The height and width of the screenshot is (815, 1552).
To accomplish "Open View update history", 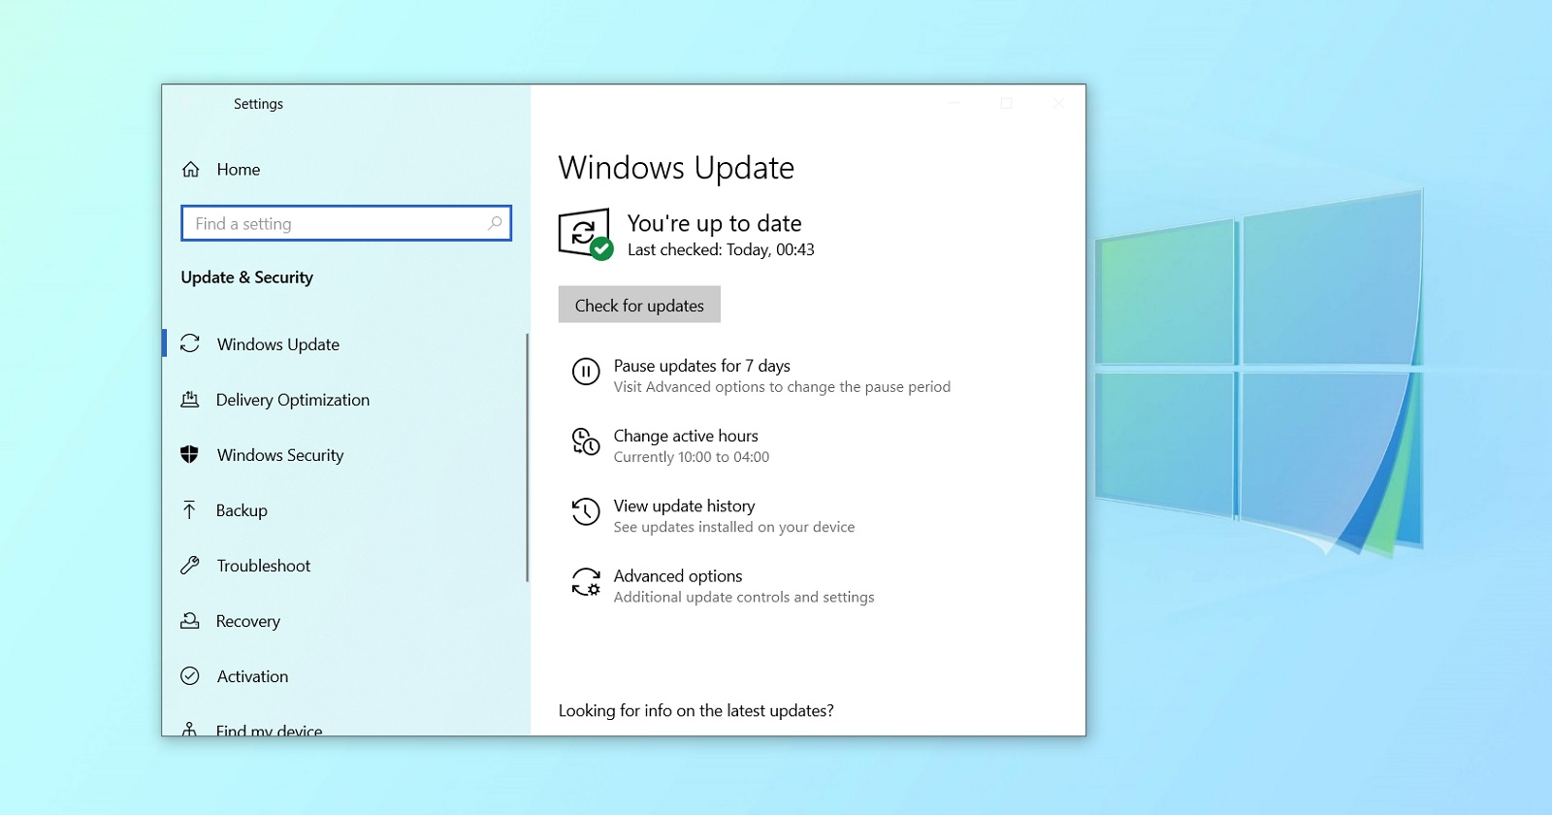I will tap(684, 505).
